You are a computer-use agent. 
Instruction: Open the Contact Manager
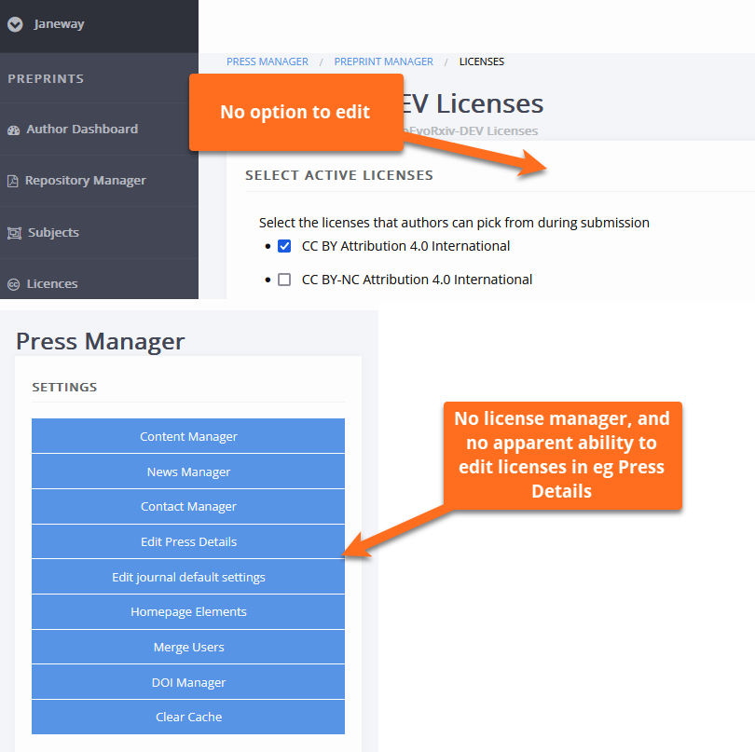[x=187, y=507]
